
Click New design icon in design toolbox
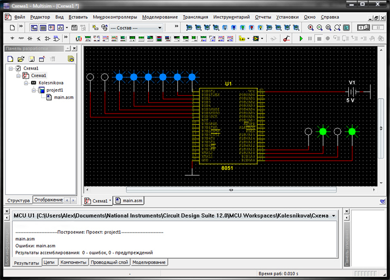[10, 59]
